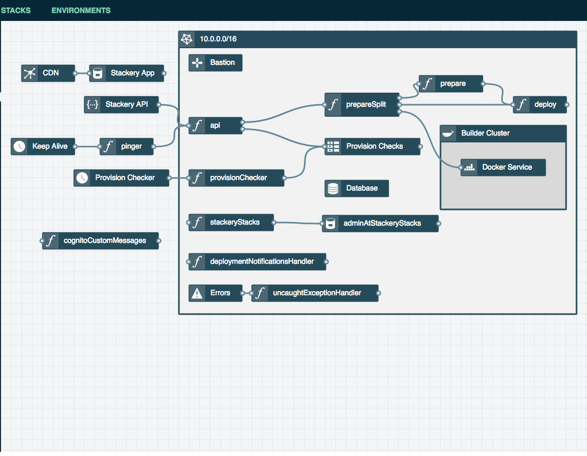The height and width of the screenshot is (456, 587).
Task: Select the deploy node output port
Action: pyautogui.click(x=567, y=105)
